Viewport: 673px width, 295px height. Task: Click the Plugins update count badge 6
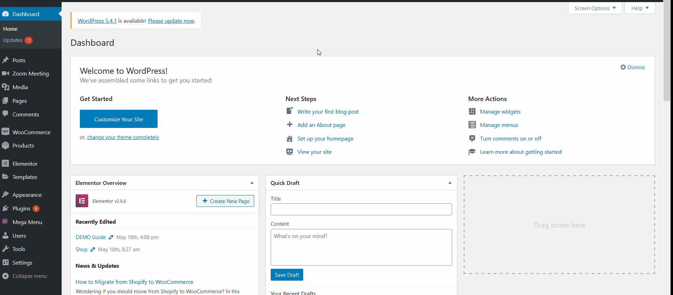click(x=36, y=209)
